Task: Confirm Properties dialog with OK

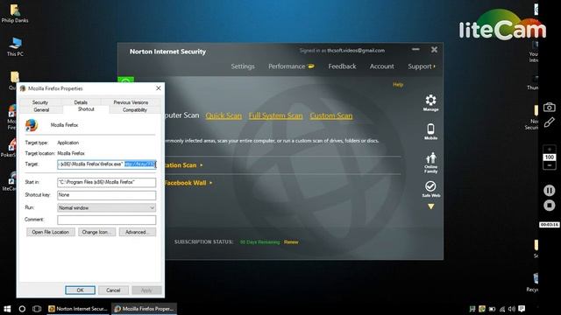Action: coord(80,290)
